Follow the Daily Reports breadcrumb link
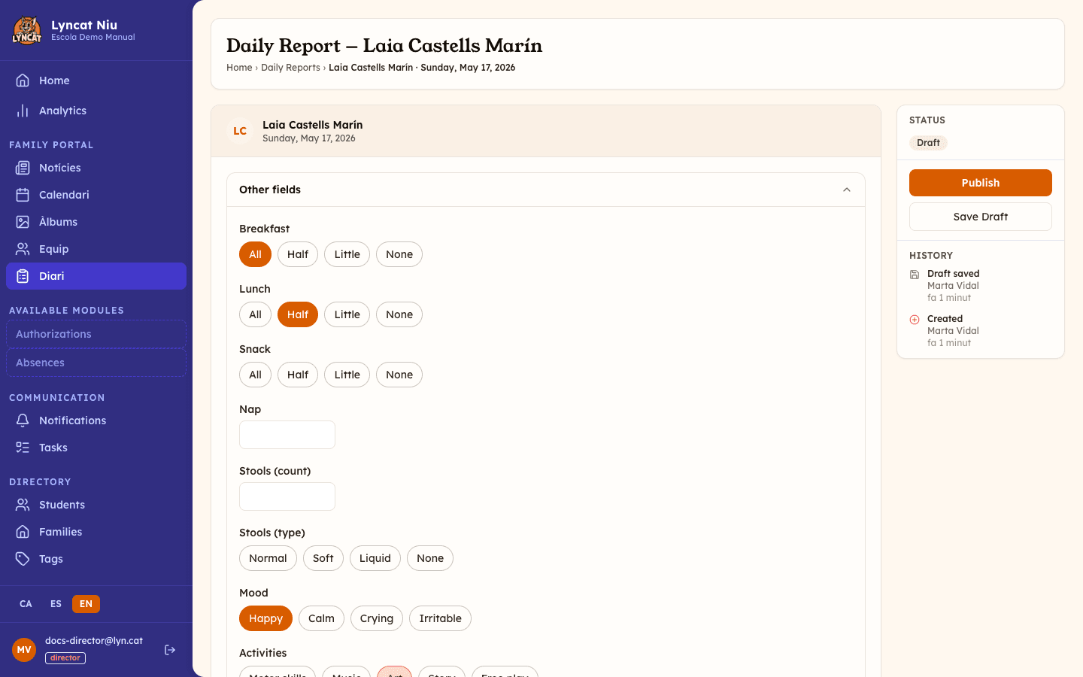 point(290,68)
